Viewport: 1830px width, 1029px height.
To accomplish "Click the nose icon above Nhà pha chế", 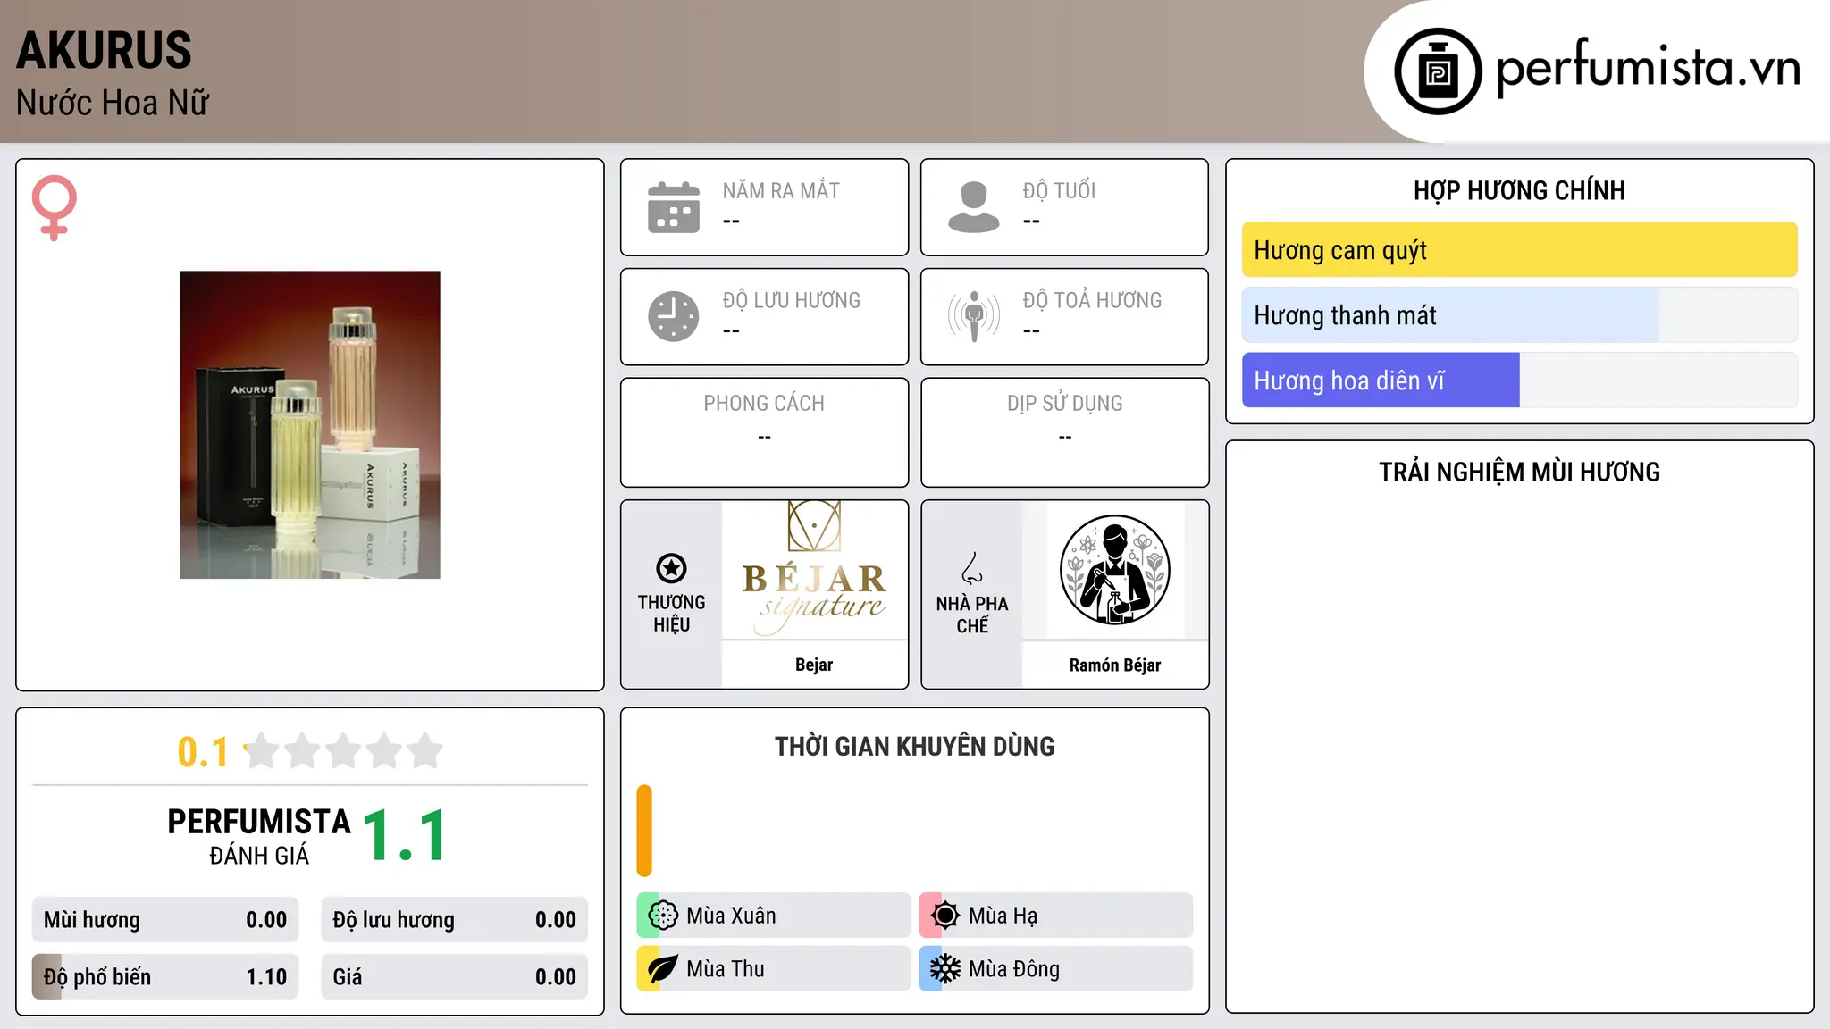I will coord(972,568).
